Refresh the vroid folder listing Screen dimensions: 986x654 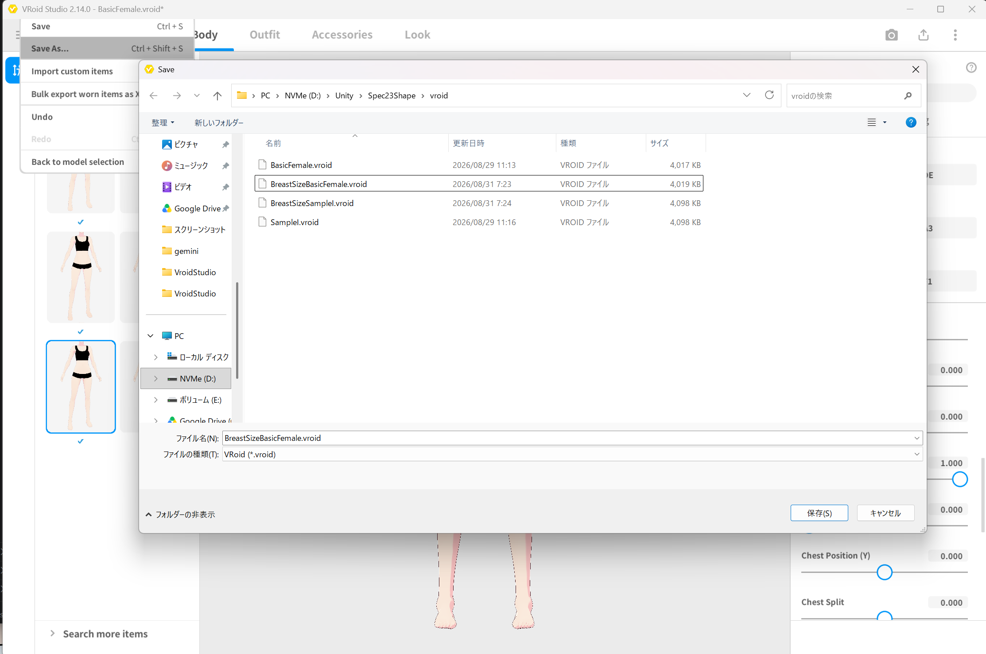[x=769, y=95]
